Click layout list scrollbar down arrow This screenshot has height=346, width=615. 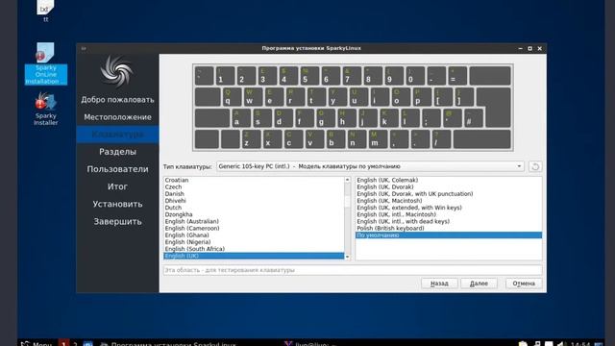pos(347,257)
